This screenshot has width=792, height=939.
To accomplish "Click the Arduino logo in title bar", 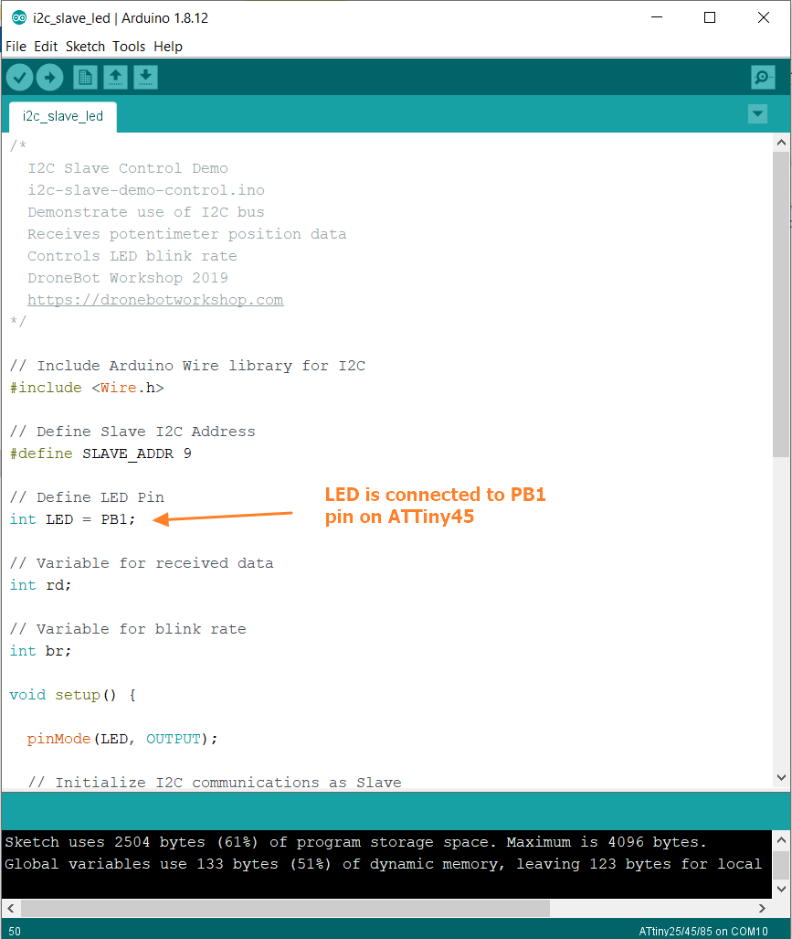I will (19, 18).
